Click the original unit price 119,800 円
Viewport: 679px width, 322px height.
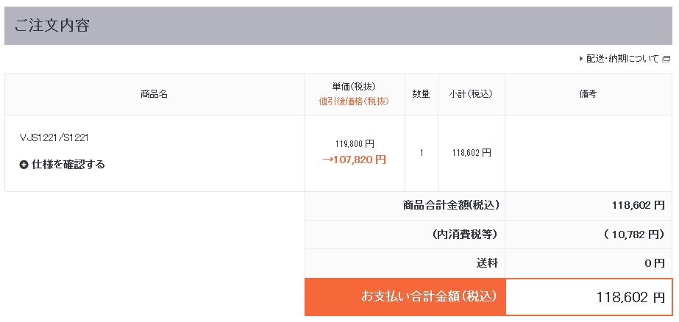click(355, 143)
